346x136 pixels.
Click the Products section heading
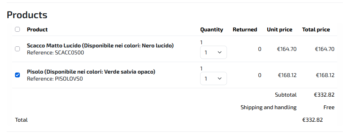pyautogui.click(x=27, y=15)
